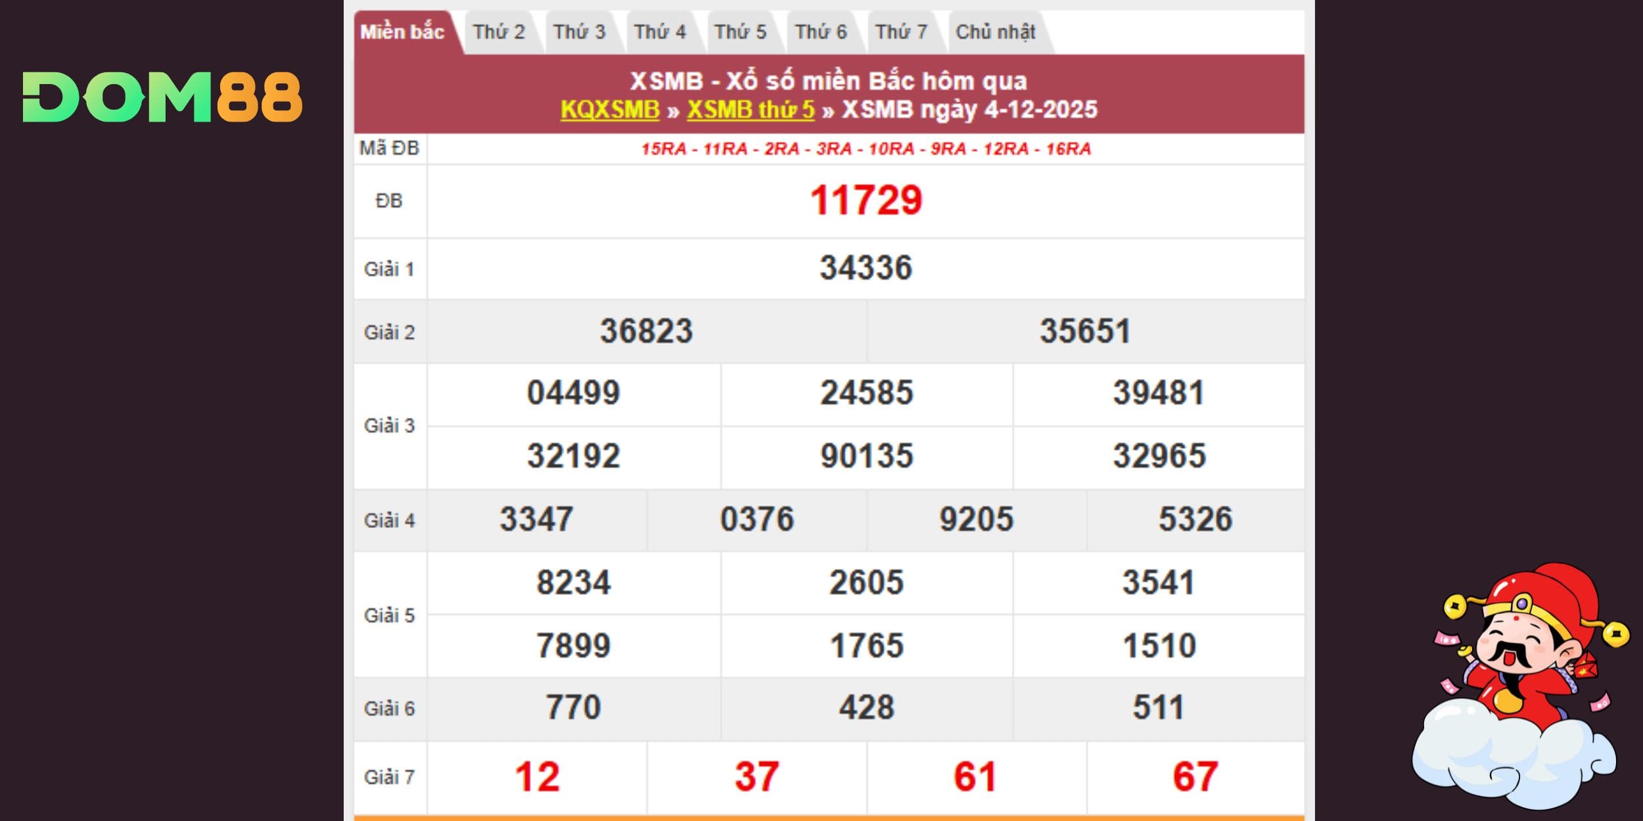Switch to the Thứ 5 tab
Image resolution: width=1643 pixels, height=821 pixels.
point(740,32)
